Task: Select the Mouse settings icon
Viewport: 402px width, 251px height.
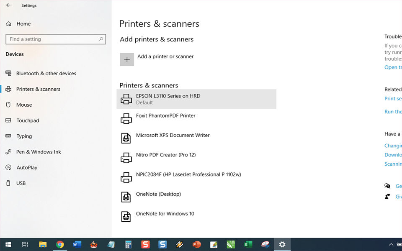Action: [9, 105]
